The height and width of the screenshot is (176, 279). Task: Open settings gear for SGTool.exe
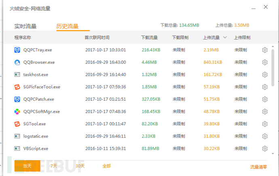(x=265, y=124)
